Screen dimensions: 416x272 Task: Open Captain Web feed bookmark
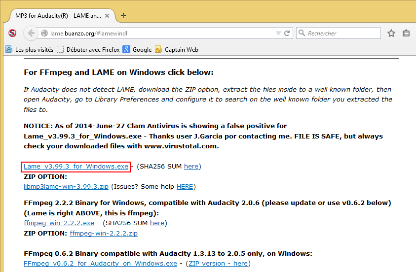click(x=176, y=49)
